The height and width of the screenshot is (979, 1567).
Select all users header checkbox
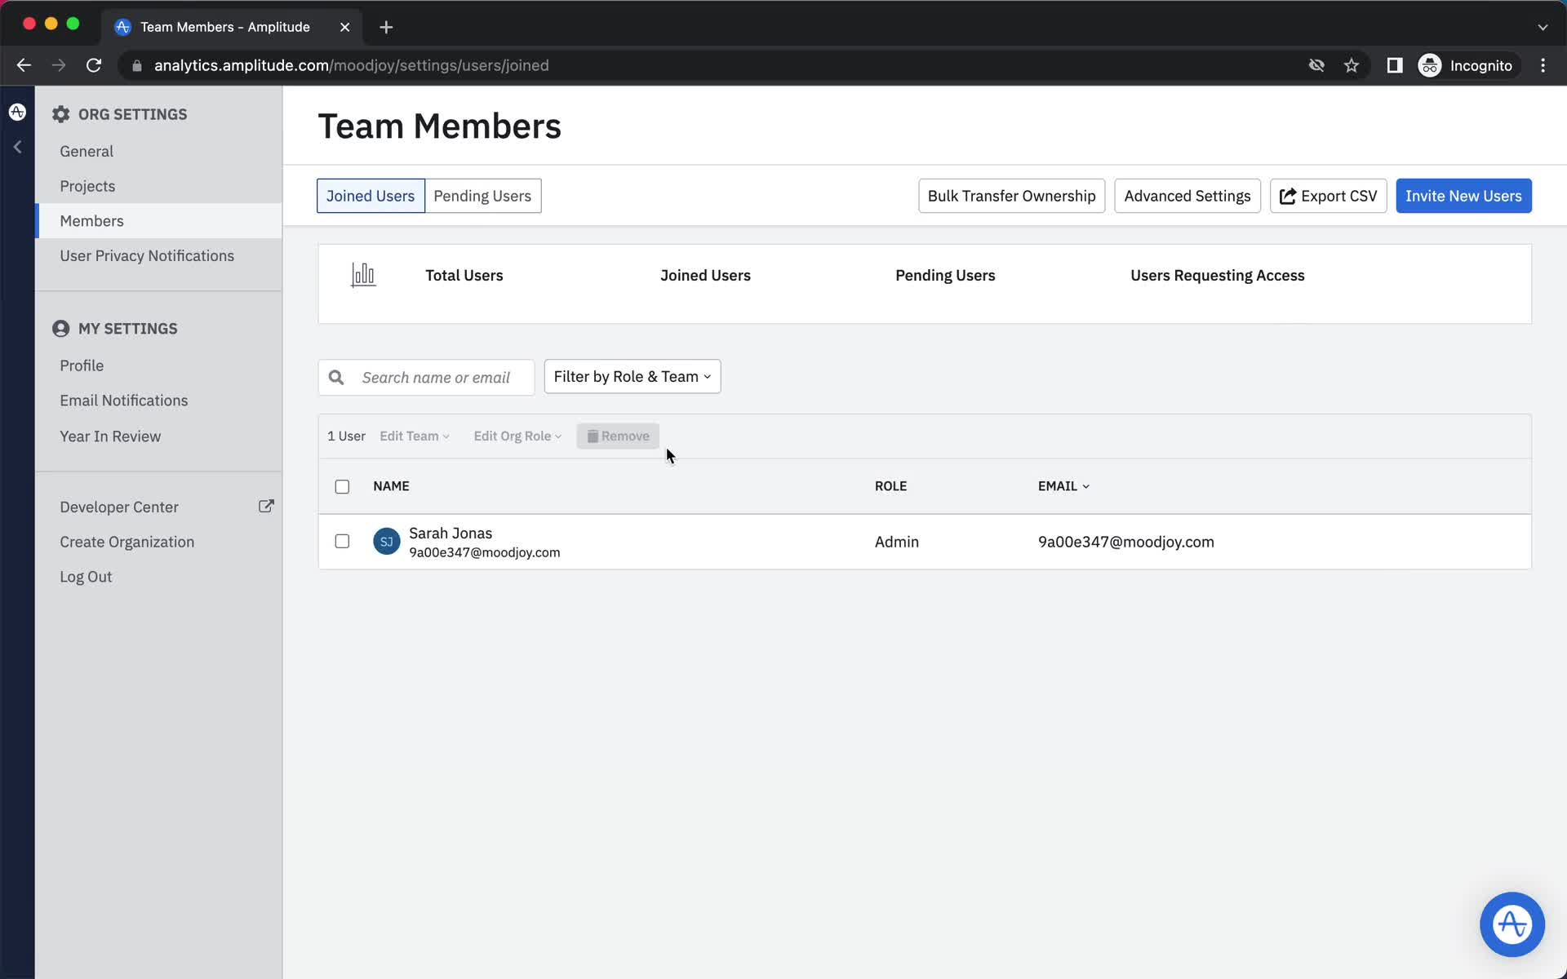pos(342,486)
